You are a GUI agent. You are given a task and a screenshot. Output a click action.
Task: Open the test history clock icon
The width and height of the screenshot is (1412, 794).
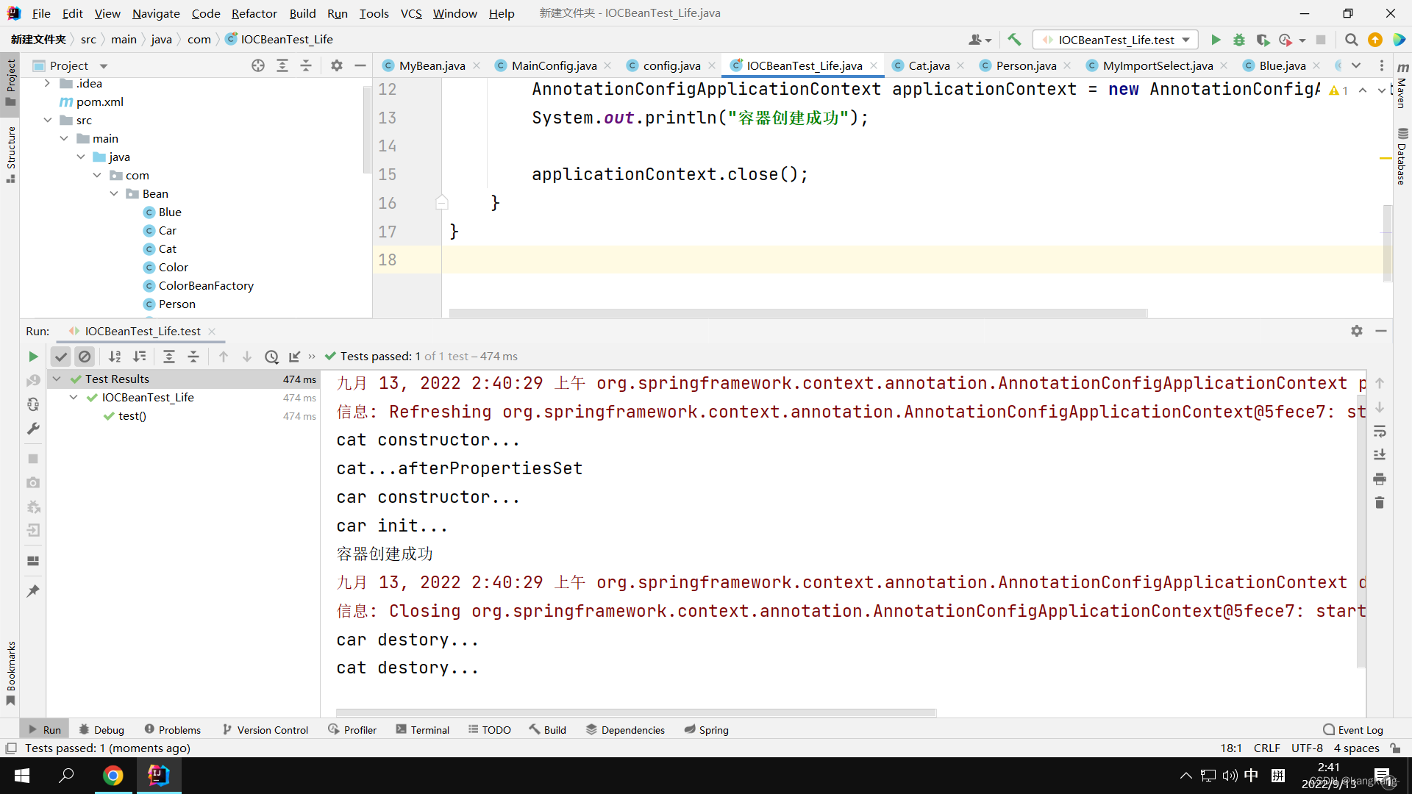(x=271, y=357)
